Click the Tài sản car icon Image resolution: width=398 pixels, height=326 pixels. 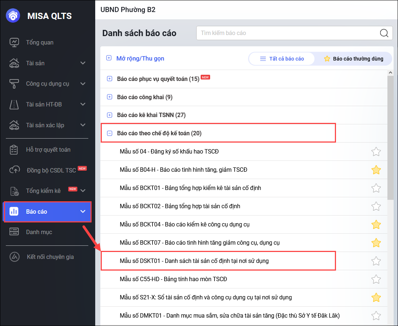tap(14, 63)
